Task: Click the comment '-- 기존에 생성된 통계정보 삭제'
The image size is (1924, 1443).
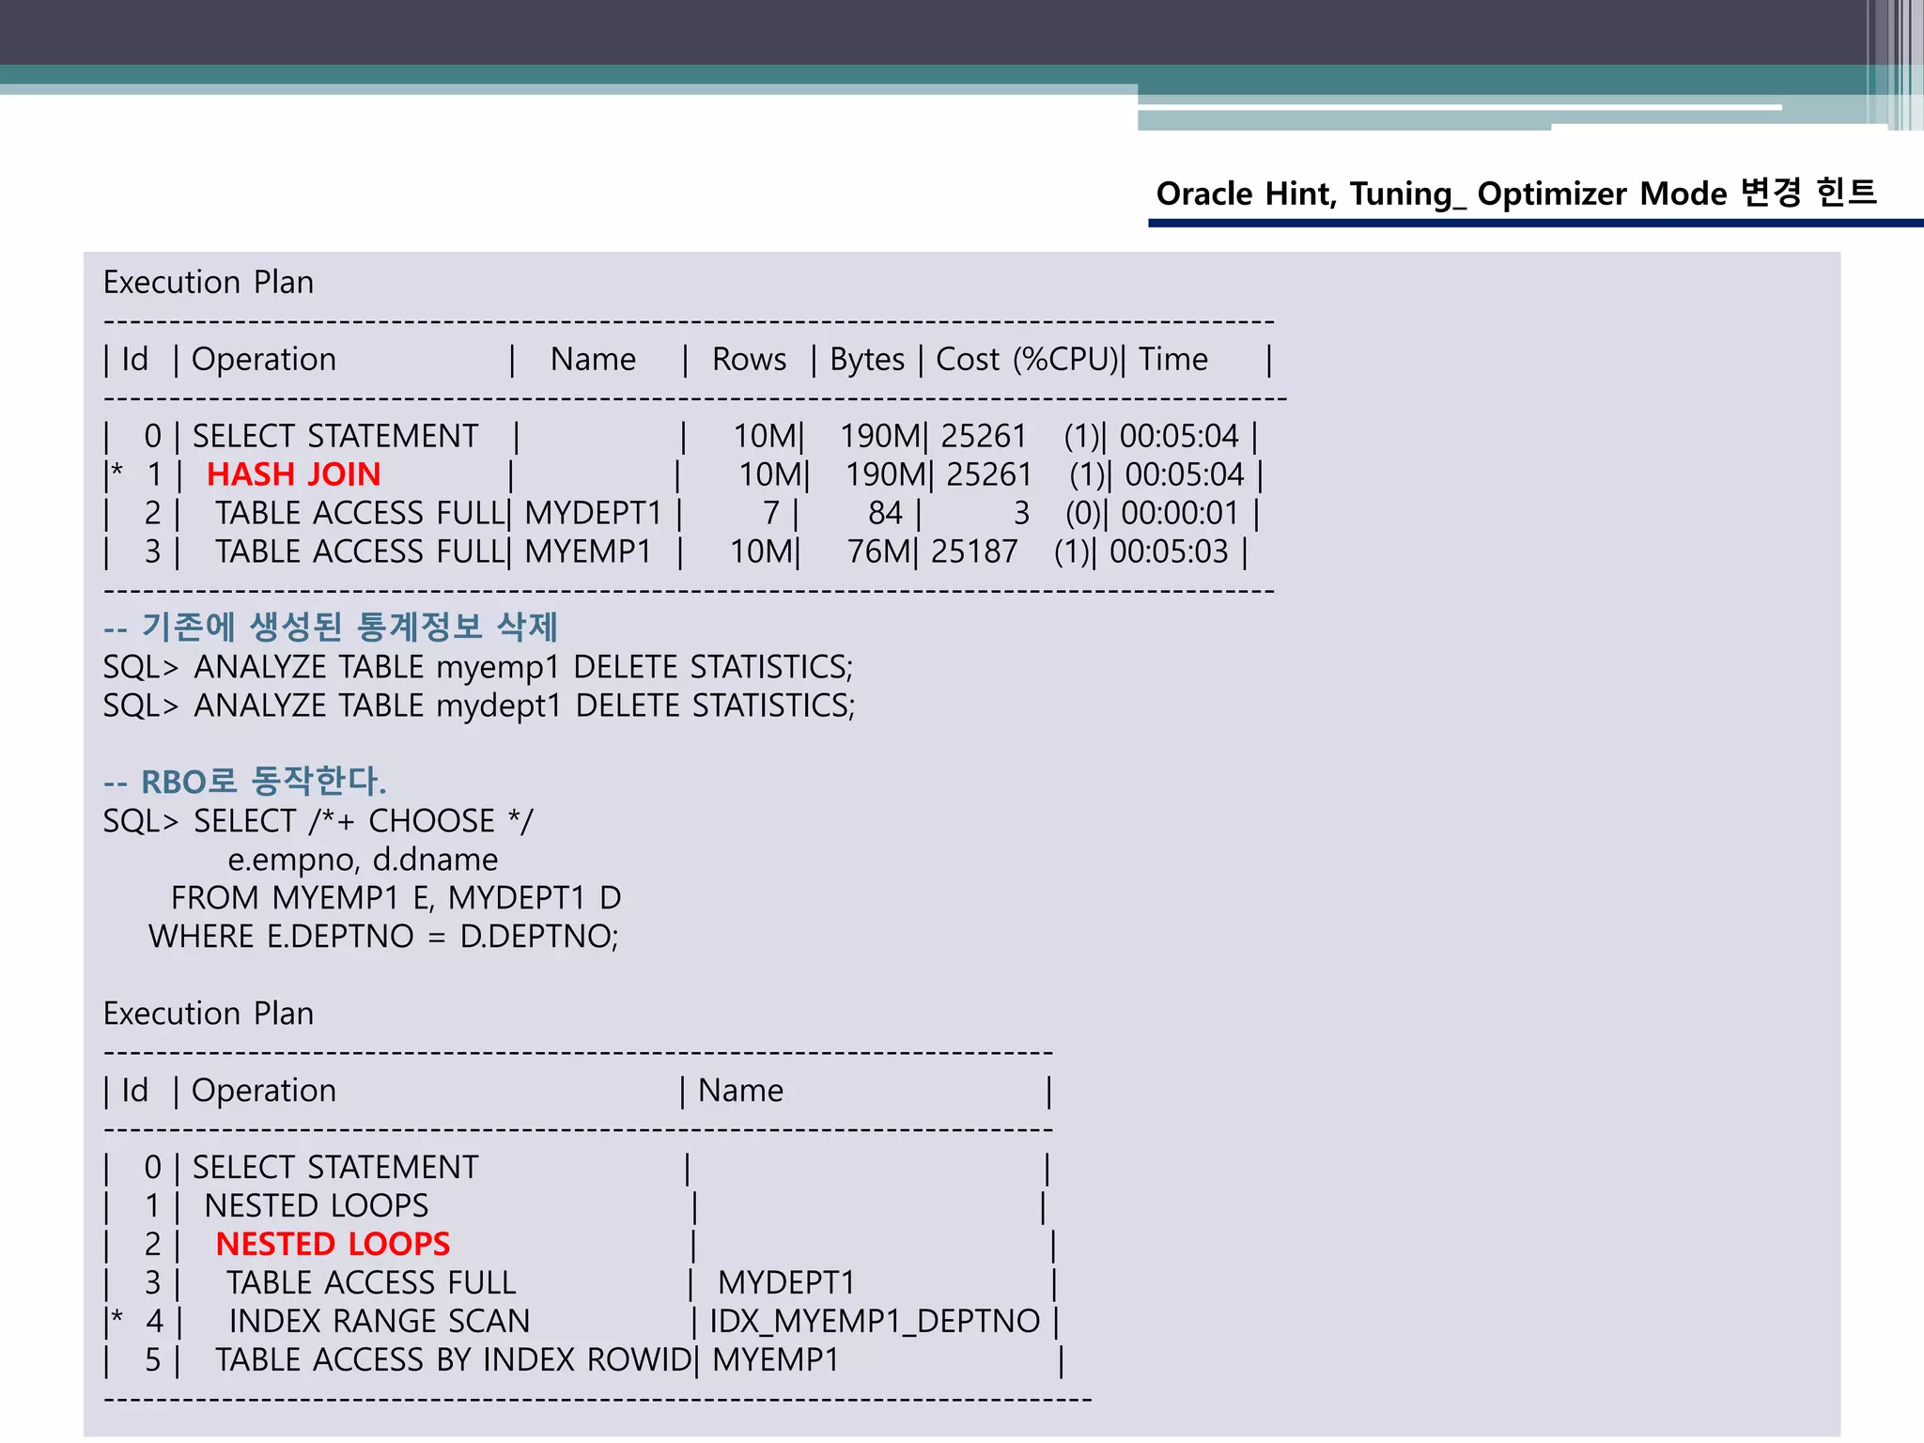Action: 331,627
